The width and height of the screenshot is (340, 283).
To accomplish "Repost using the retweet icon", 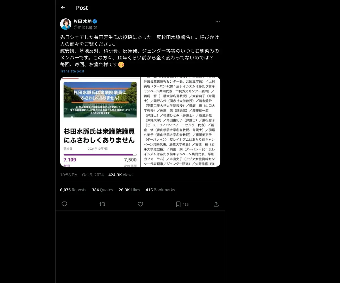I will [x=102, y=204].
